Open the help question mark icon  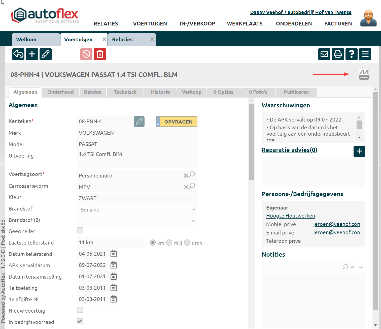(x=352, y=54)
